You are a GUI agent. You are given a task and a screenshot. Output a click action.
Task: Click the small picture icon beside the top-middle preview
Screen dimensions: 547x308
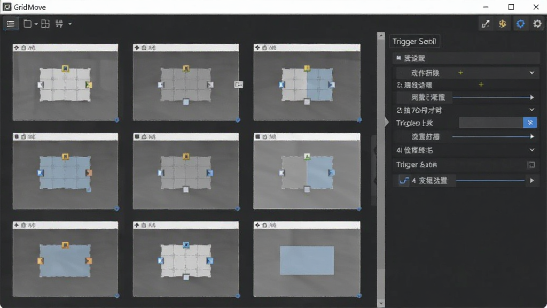tap(239, 84)
